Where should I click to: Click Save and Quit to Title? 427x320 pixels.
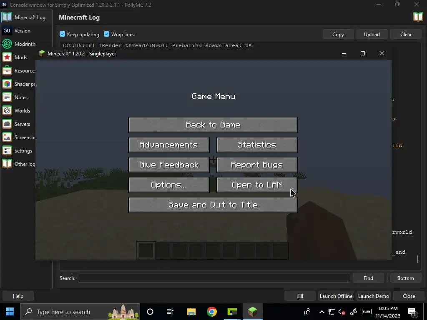coord(213,205)
